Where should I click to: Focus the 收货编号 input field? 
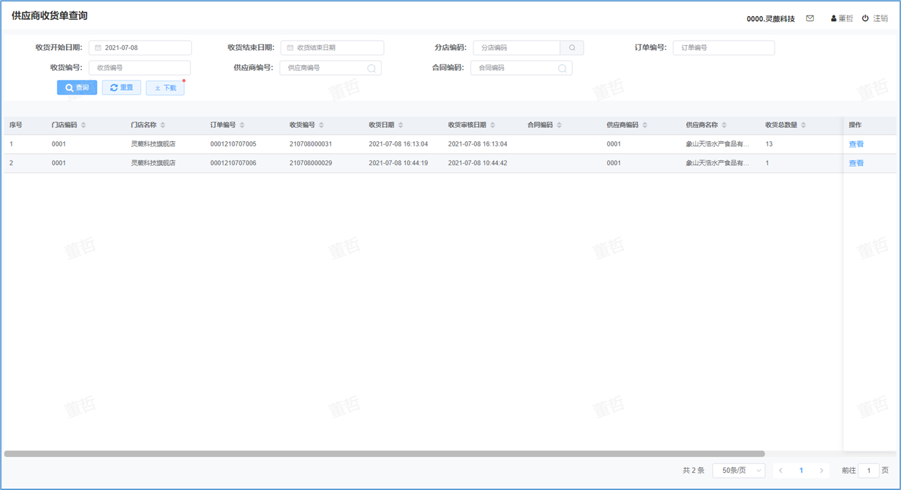140,68
